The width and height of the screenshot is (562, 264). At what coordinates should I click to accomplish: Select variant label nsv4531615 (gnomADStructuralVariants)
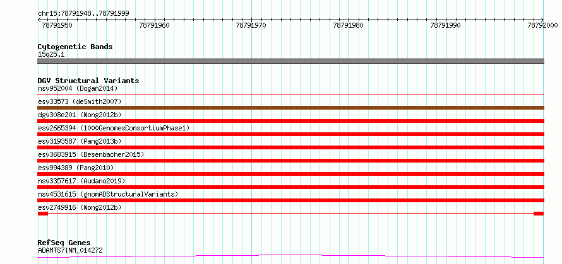pos(108,194)
